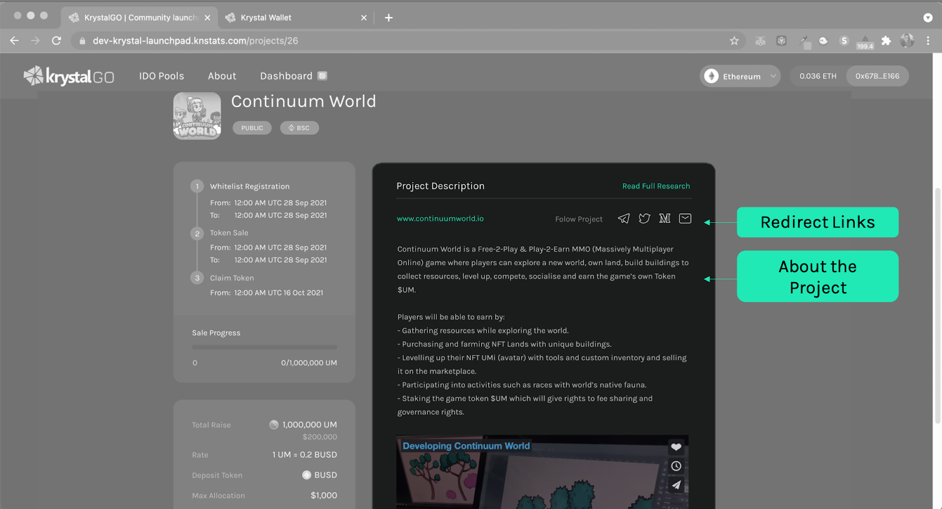Open the IDO Pools menu
942x509 pixels.
pos(161,76)
